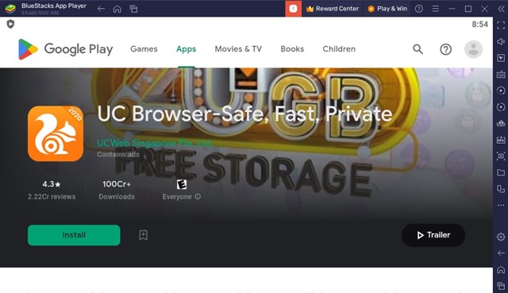Viewport: 508px width, 293px height.
Task: Collapse the BlueStacks side toolbar
Action: (501, 9)
